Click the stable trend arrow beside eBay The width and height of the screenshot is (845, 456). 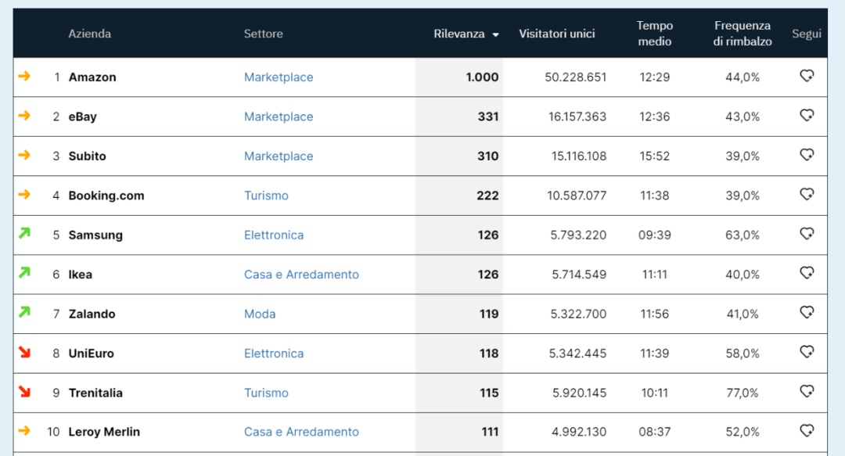[24, 115]
